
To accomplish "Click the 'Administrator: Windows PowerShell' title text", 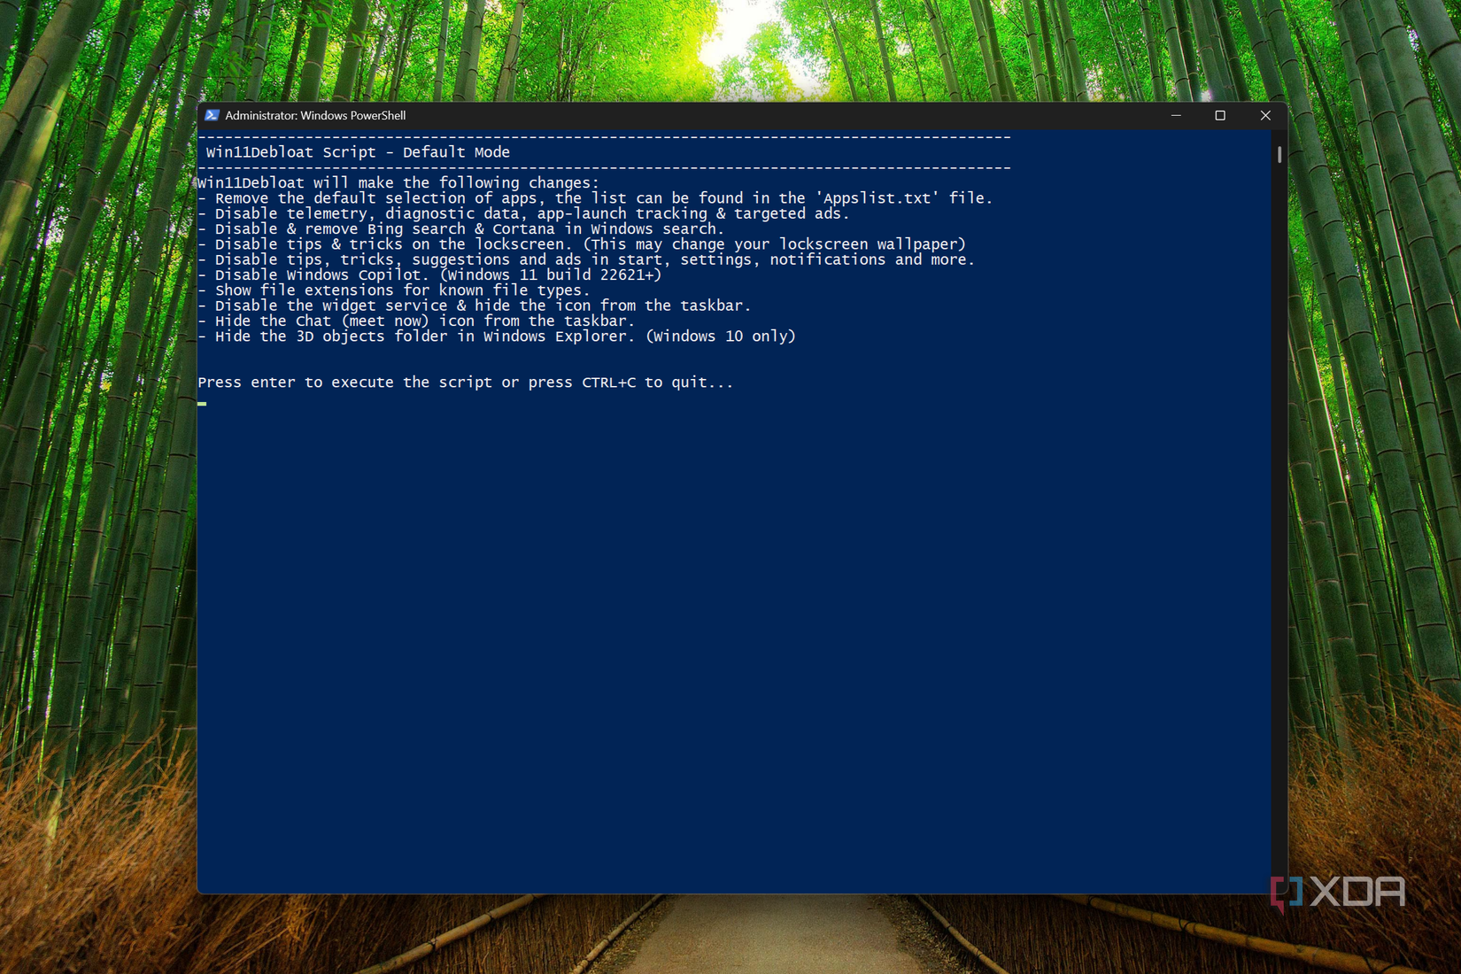I will pos(315,115).
